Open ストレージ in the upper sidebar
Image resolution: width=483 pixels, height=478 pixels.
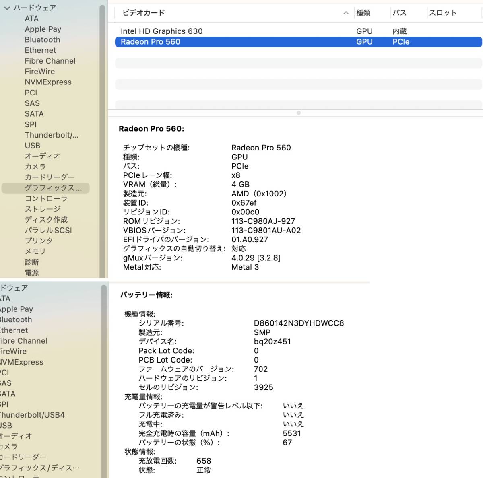[x=43, y=209]
